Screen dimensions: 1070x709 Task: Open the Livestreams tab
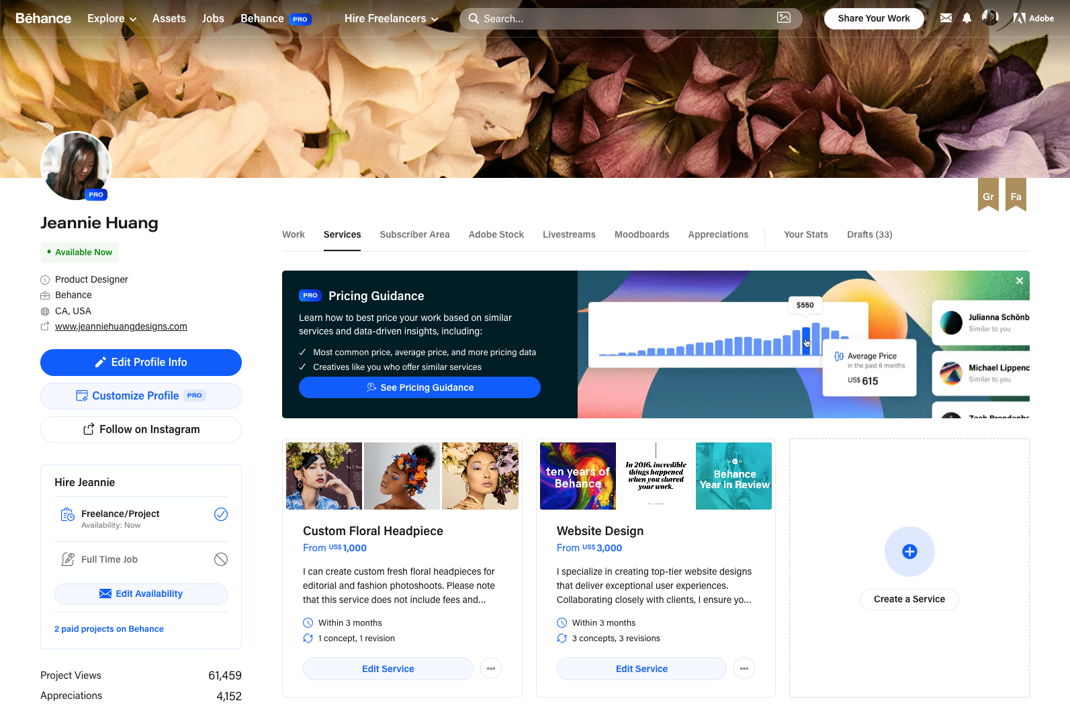click(569, 234)
